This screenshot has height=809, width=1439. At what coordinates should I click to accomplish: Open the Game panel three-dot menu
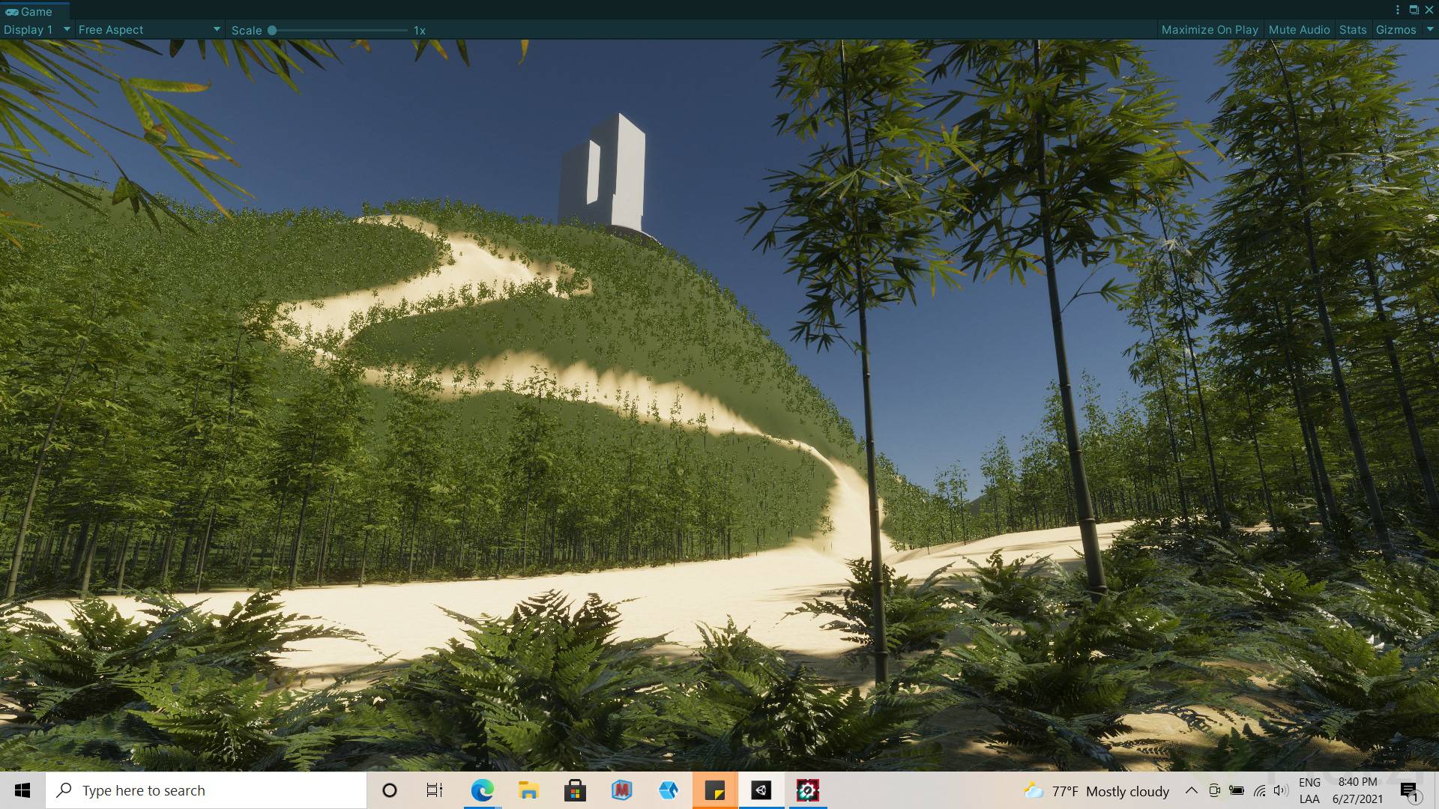point(1397,10)
